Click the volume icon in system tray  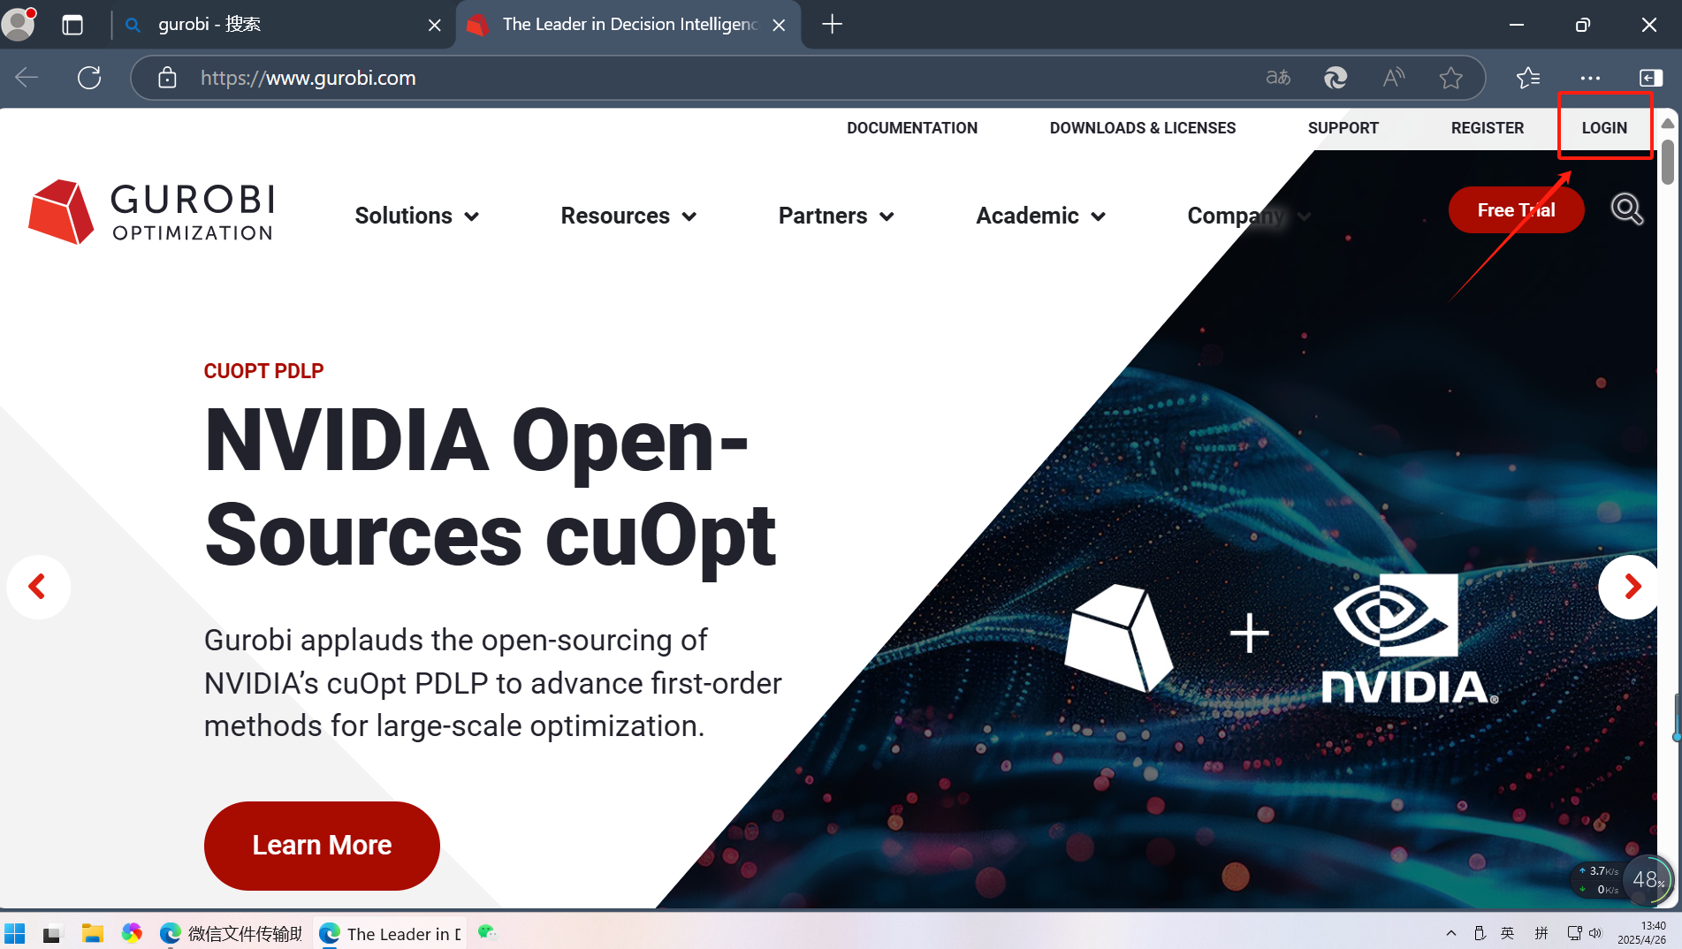(1595, 933)
